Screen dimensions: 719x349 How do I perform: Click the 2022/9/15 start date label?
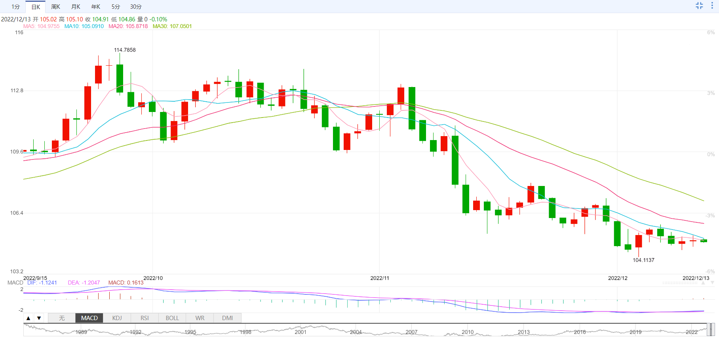click(x=35, y=278)
